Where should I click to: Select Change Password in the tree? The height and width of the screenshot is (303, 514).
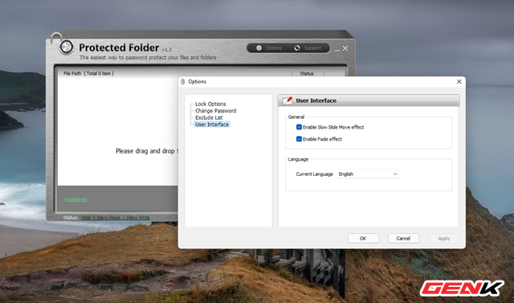216,111
